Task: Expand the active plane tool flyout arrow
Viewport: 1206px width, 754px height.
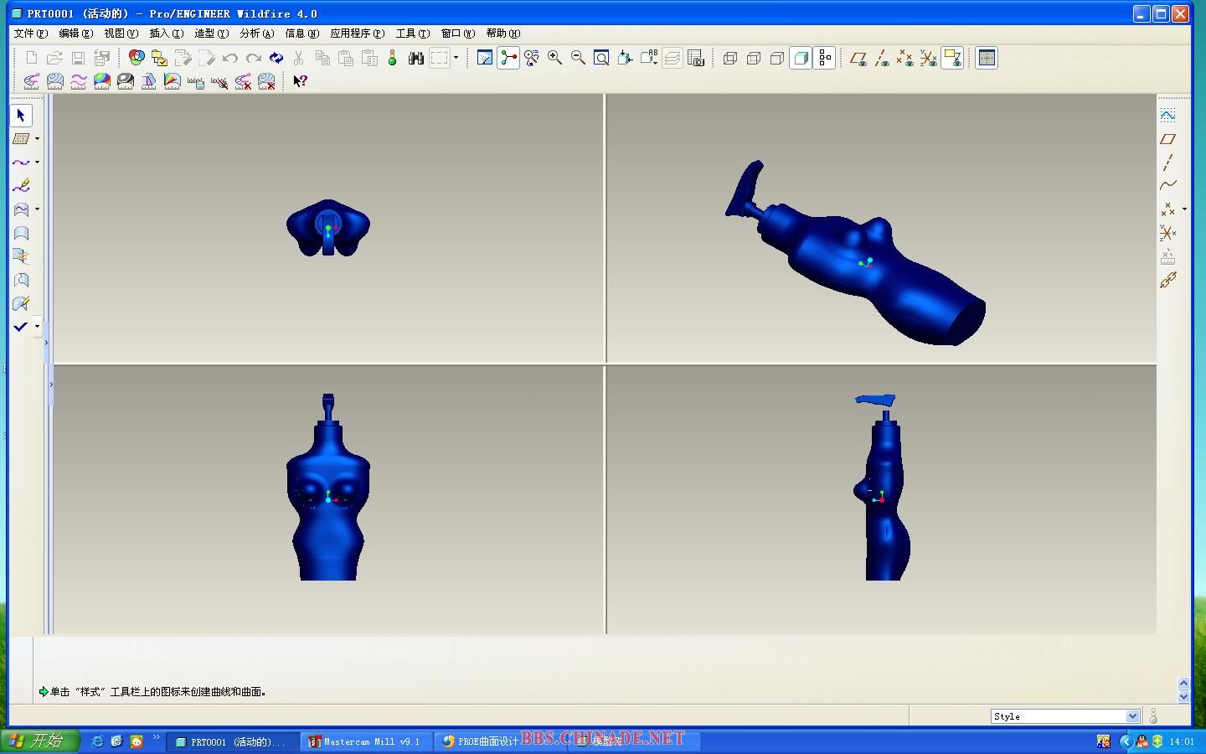Action: pos(37,139)
